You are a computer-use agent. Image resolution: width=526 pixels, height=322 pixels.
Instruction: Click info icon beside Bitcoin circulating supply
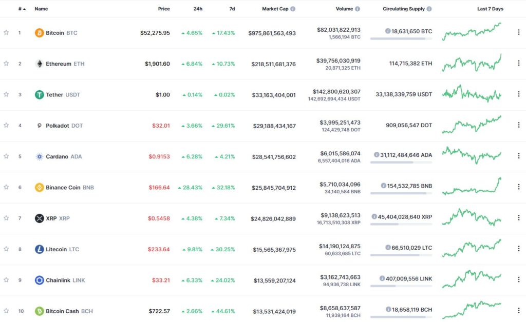(388, 31)
